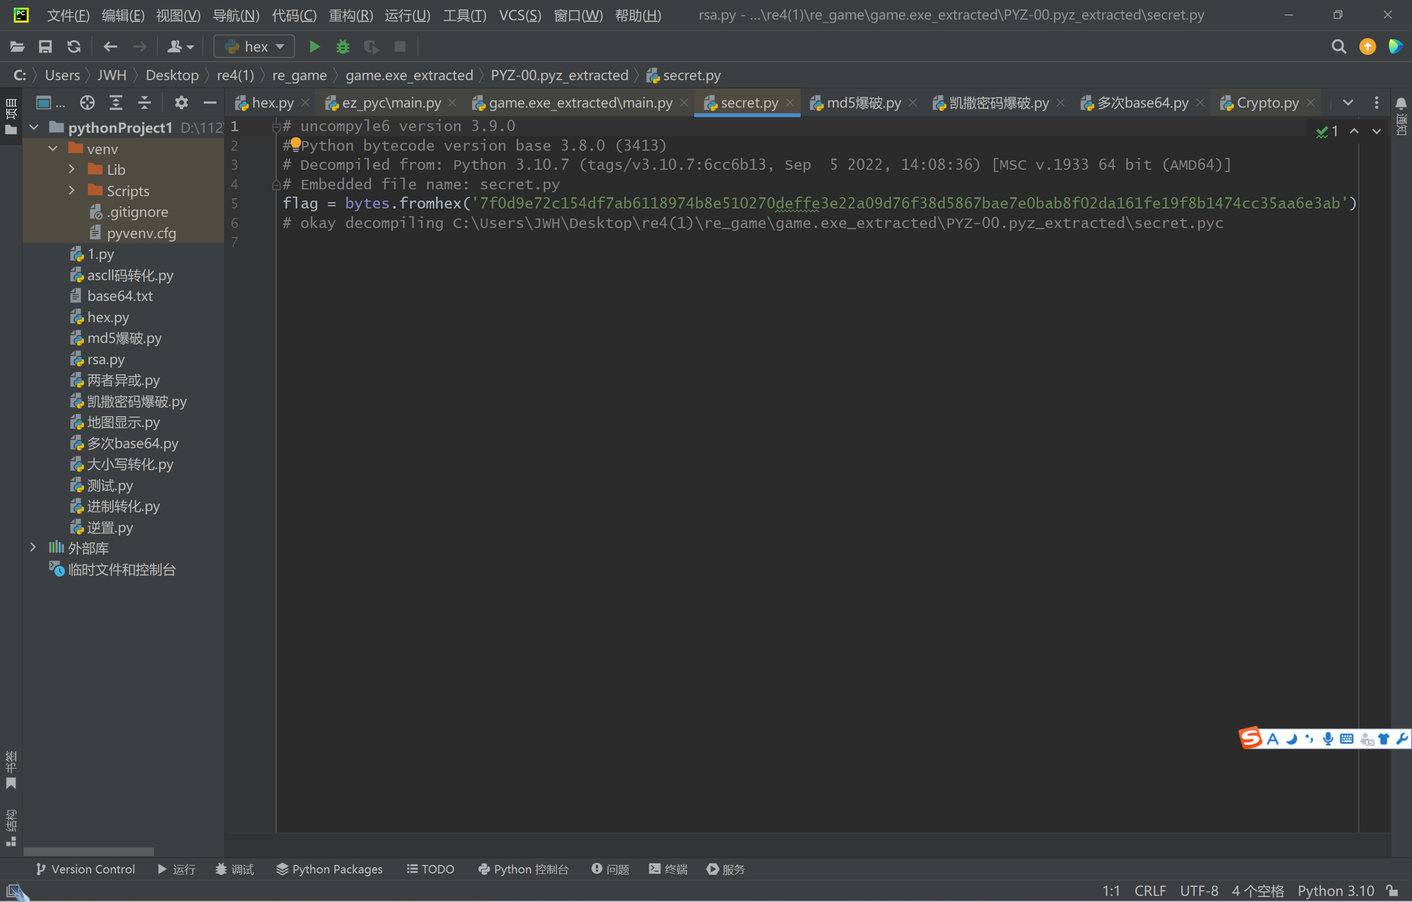
Task: Open the VCS(S) menu
Action: [x=520, y=15]
